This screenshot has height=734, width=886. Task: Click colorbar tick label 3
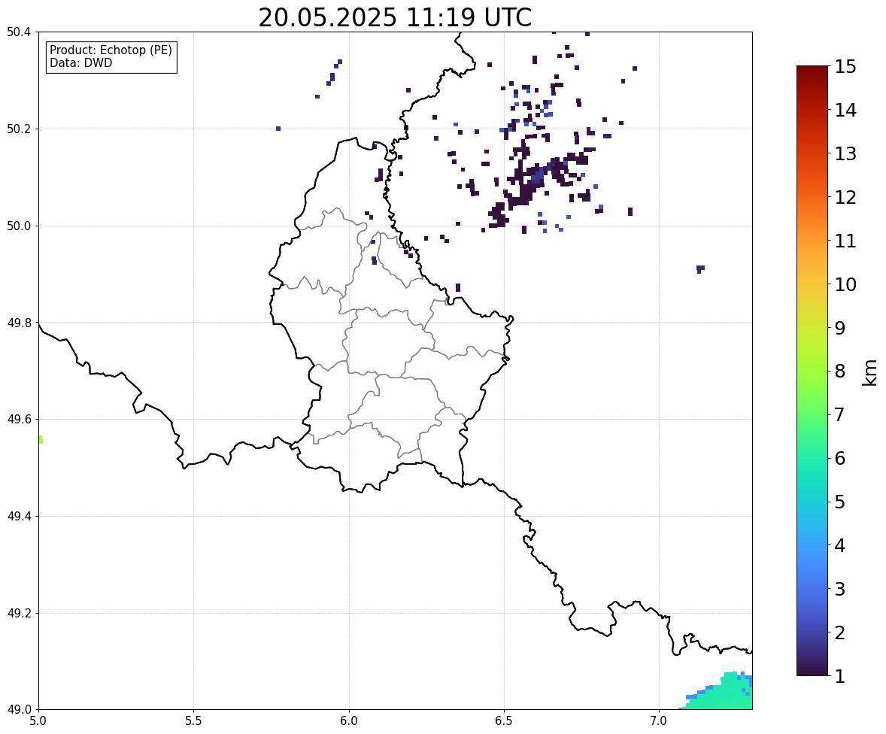coord(840,589)
